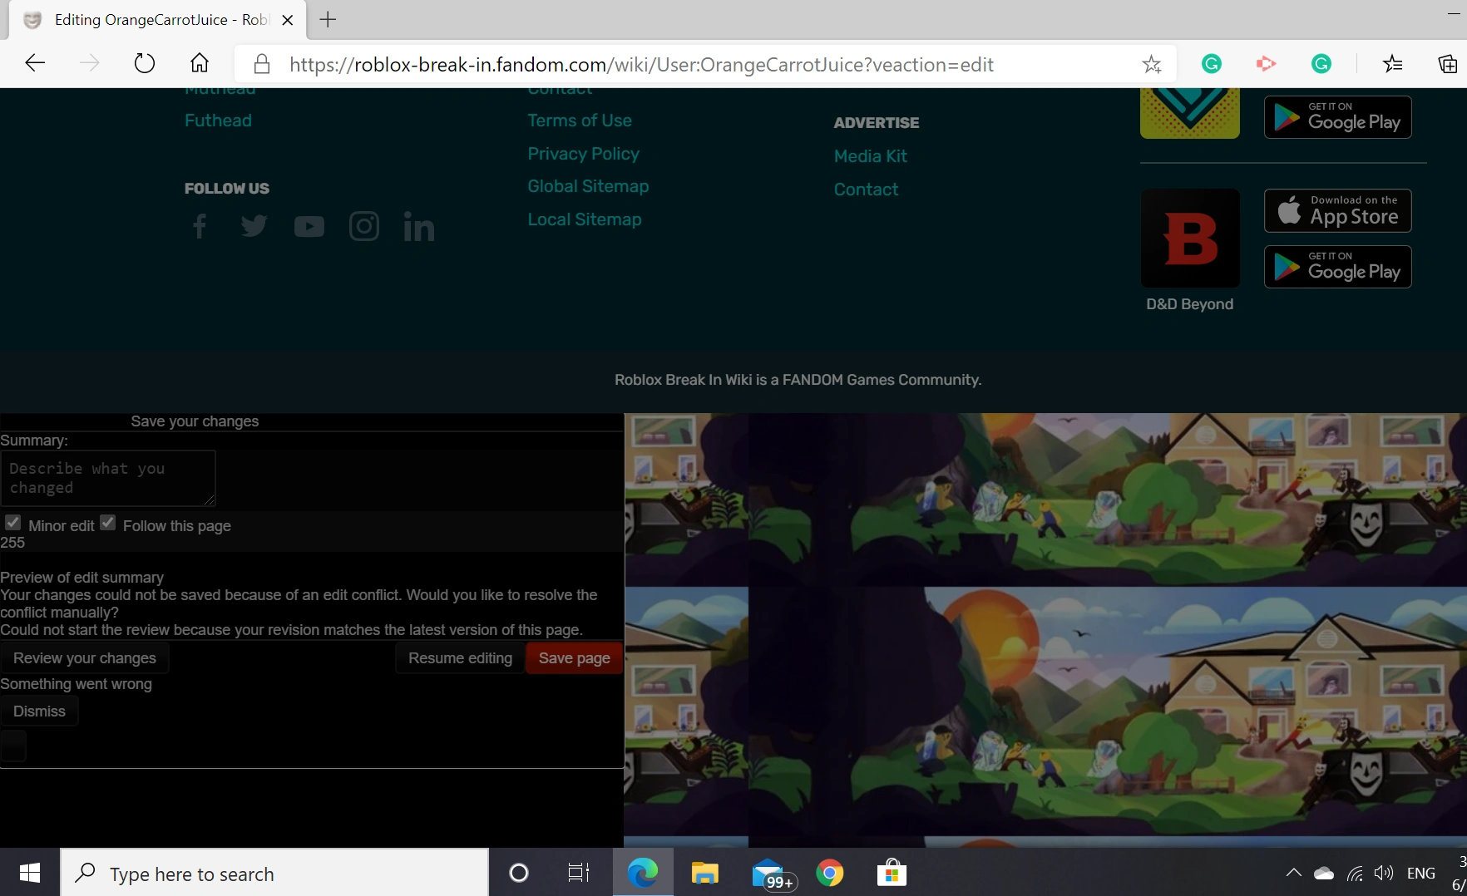This screenshot has height=896, width=1467.
Task: Open the Favorites list
Action: (x=1393, y=63)
